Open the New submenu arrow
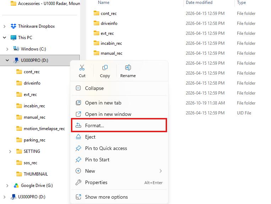This screenshot has height=204, width=271. 161,171
